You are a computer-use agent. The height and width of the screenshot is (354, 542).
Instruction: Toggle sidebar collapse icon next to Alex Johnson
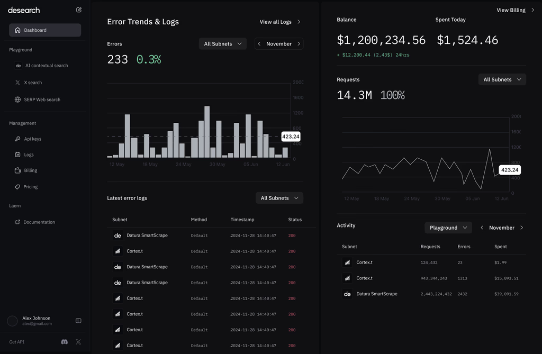78,321
